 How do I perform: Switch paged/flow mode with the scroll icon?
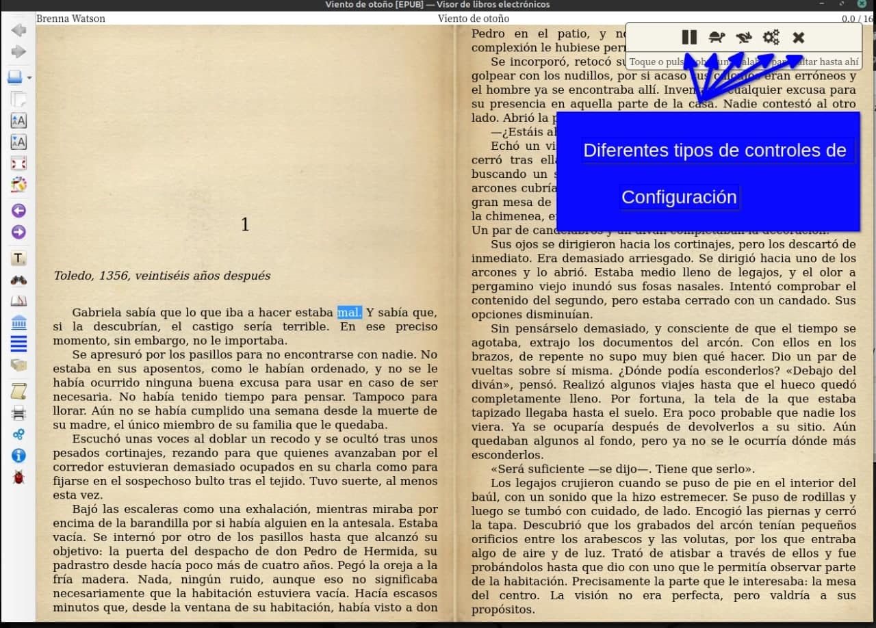click(x=18, y=391)
